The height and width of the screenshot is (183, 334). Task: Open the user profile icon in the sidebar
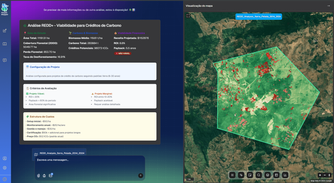5,159
